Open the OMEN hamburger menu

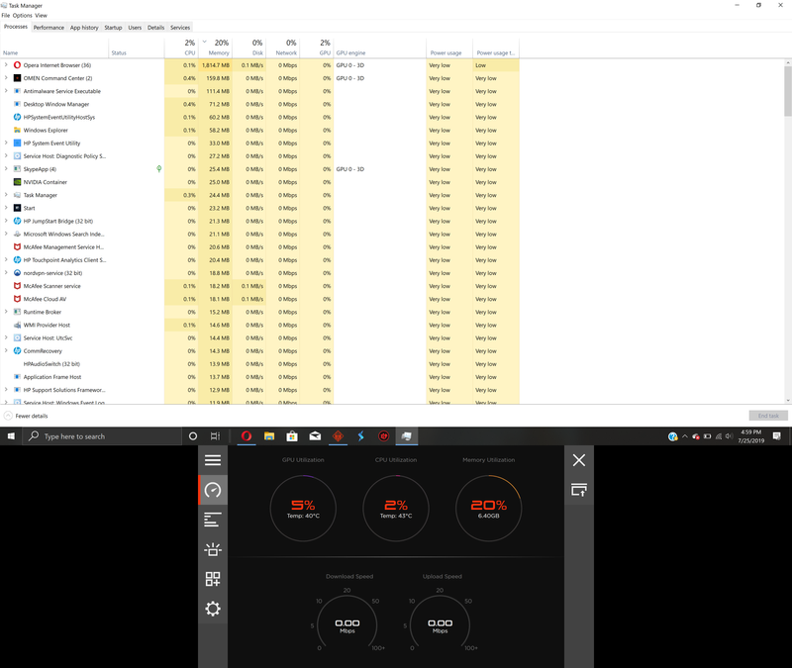(x=212, y=460)
